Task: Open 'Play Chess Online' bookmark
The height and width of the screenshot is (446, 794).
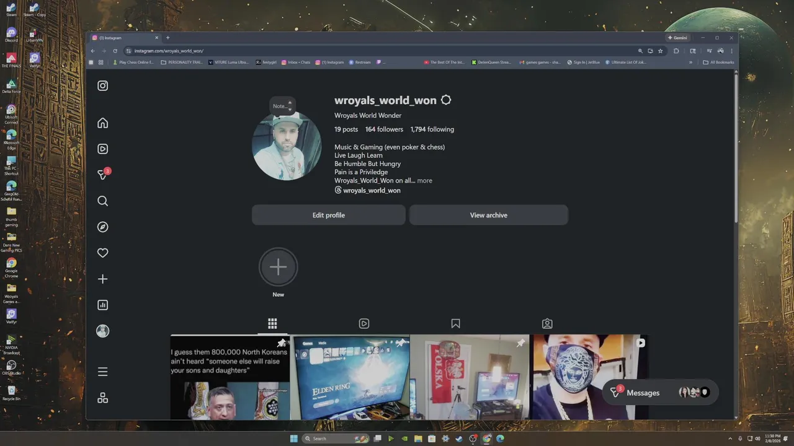Action: coord(133,62)
